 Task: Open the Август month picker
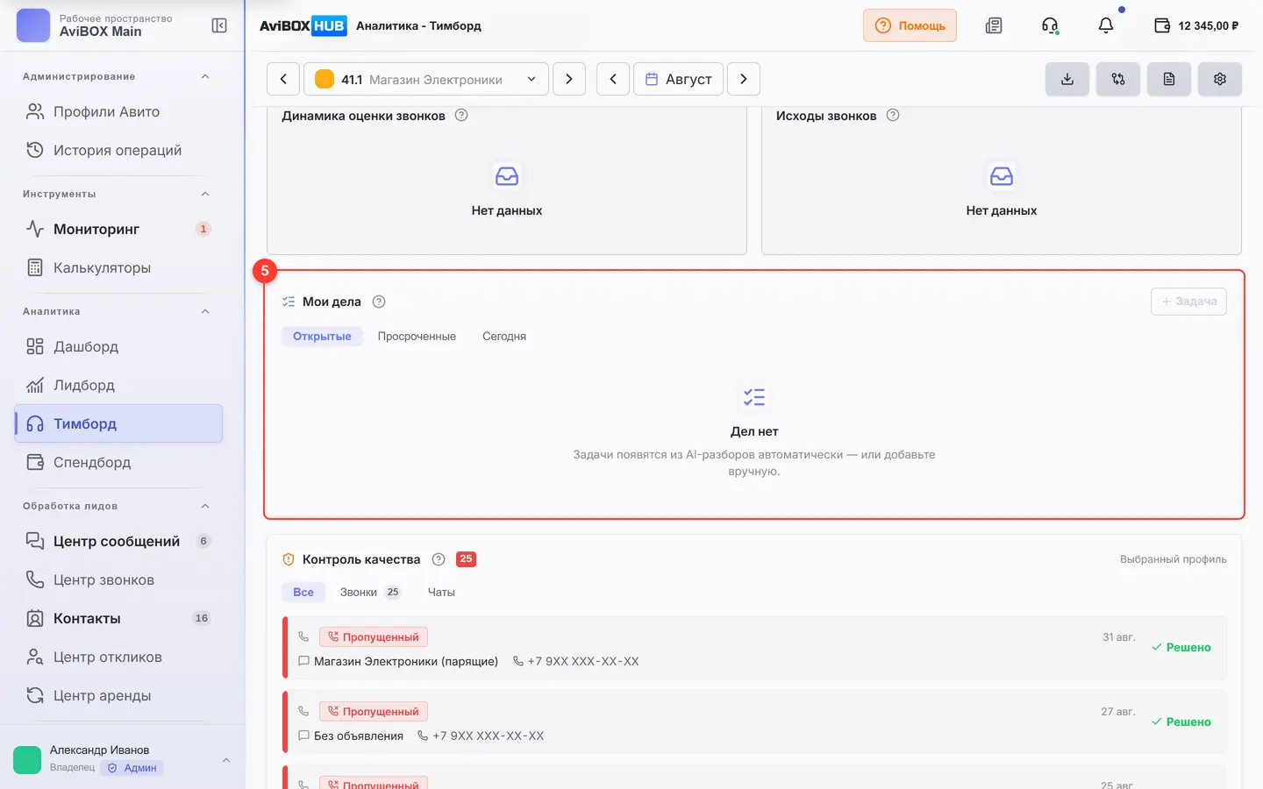tap(679, 79)
